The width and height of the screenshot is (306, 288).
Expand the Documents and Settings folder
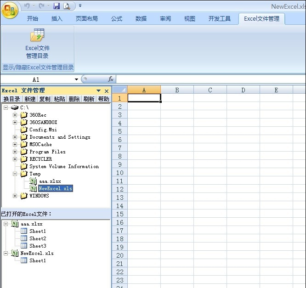(15, 137)
